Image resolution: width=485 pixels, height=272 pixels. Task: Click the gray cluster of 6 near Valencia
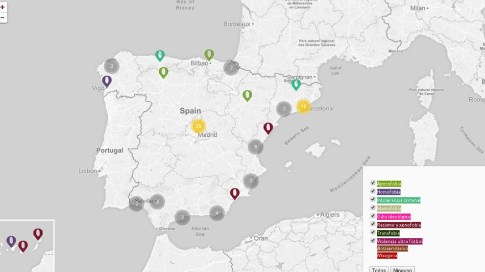[x=255, y=147]
